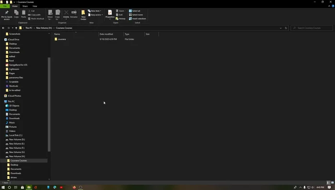
Task: Create a New folder from ribbon
Action: tap(83, 15)
